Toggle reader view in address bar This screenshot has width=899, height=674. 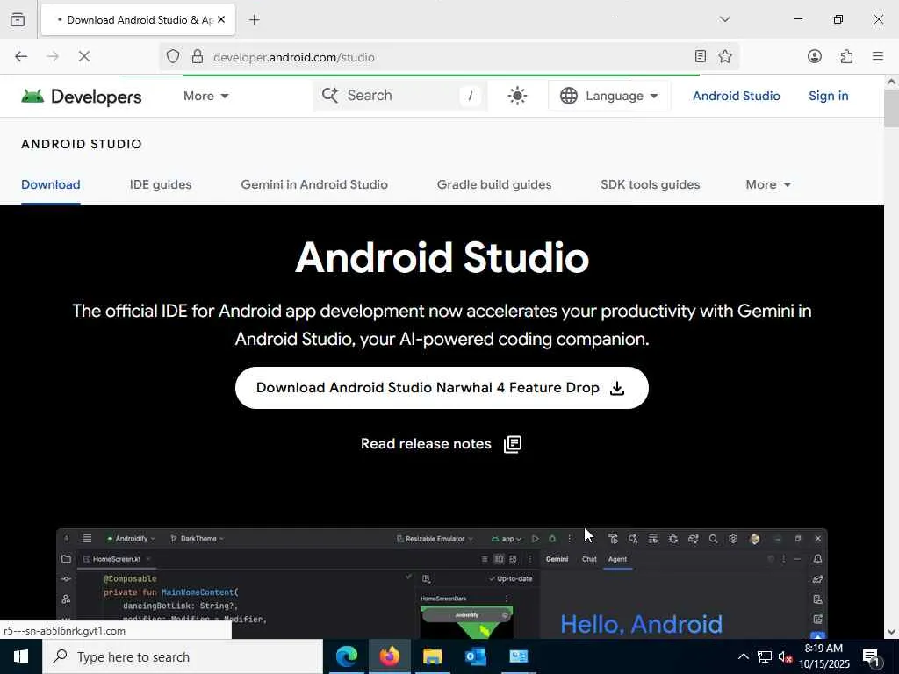tap(700, 56)
